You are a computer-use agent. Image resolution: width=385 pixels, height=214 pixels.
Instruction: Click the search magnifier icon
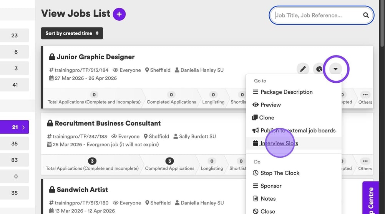(x=366, y=15)
